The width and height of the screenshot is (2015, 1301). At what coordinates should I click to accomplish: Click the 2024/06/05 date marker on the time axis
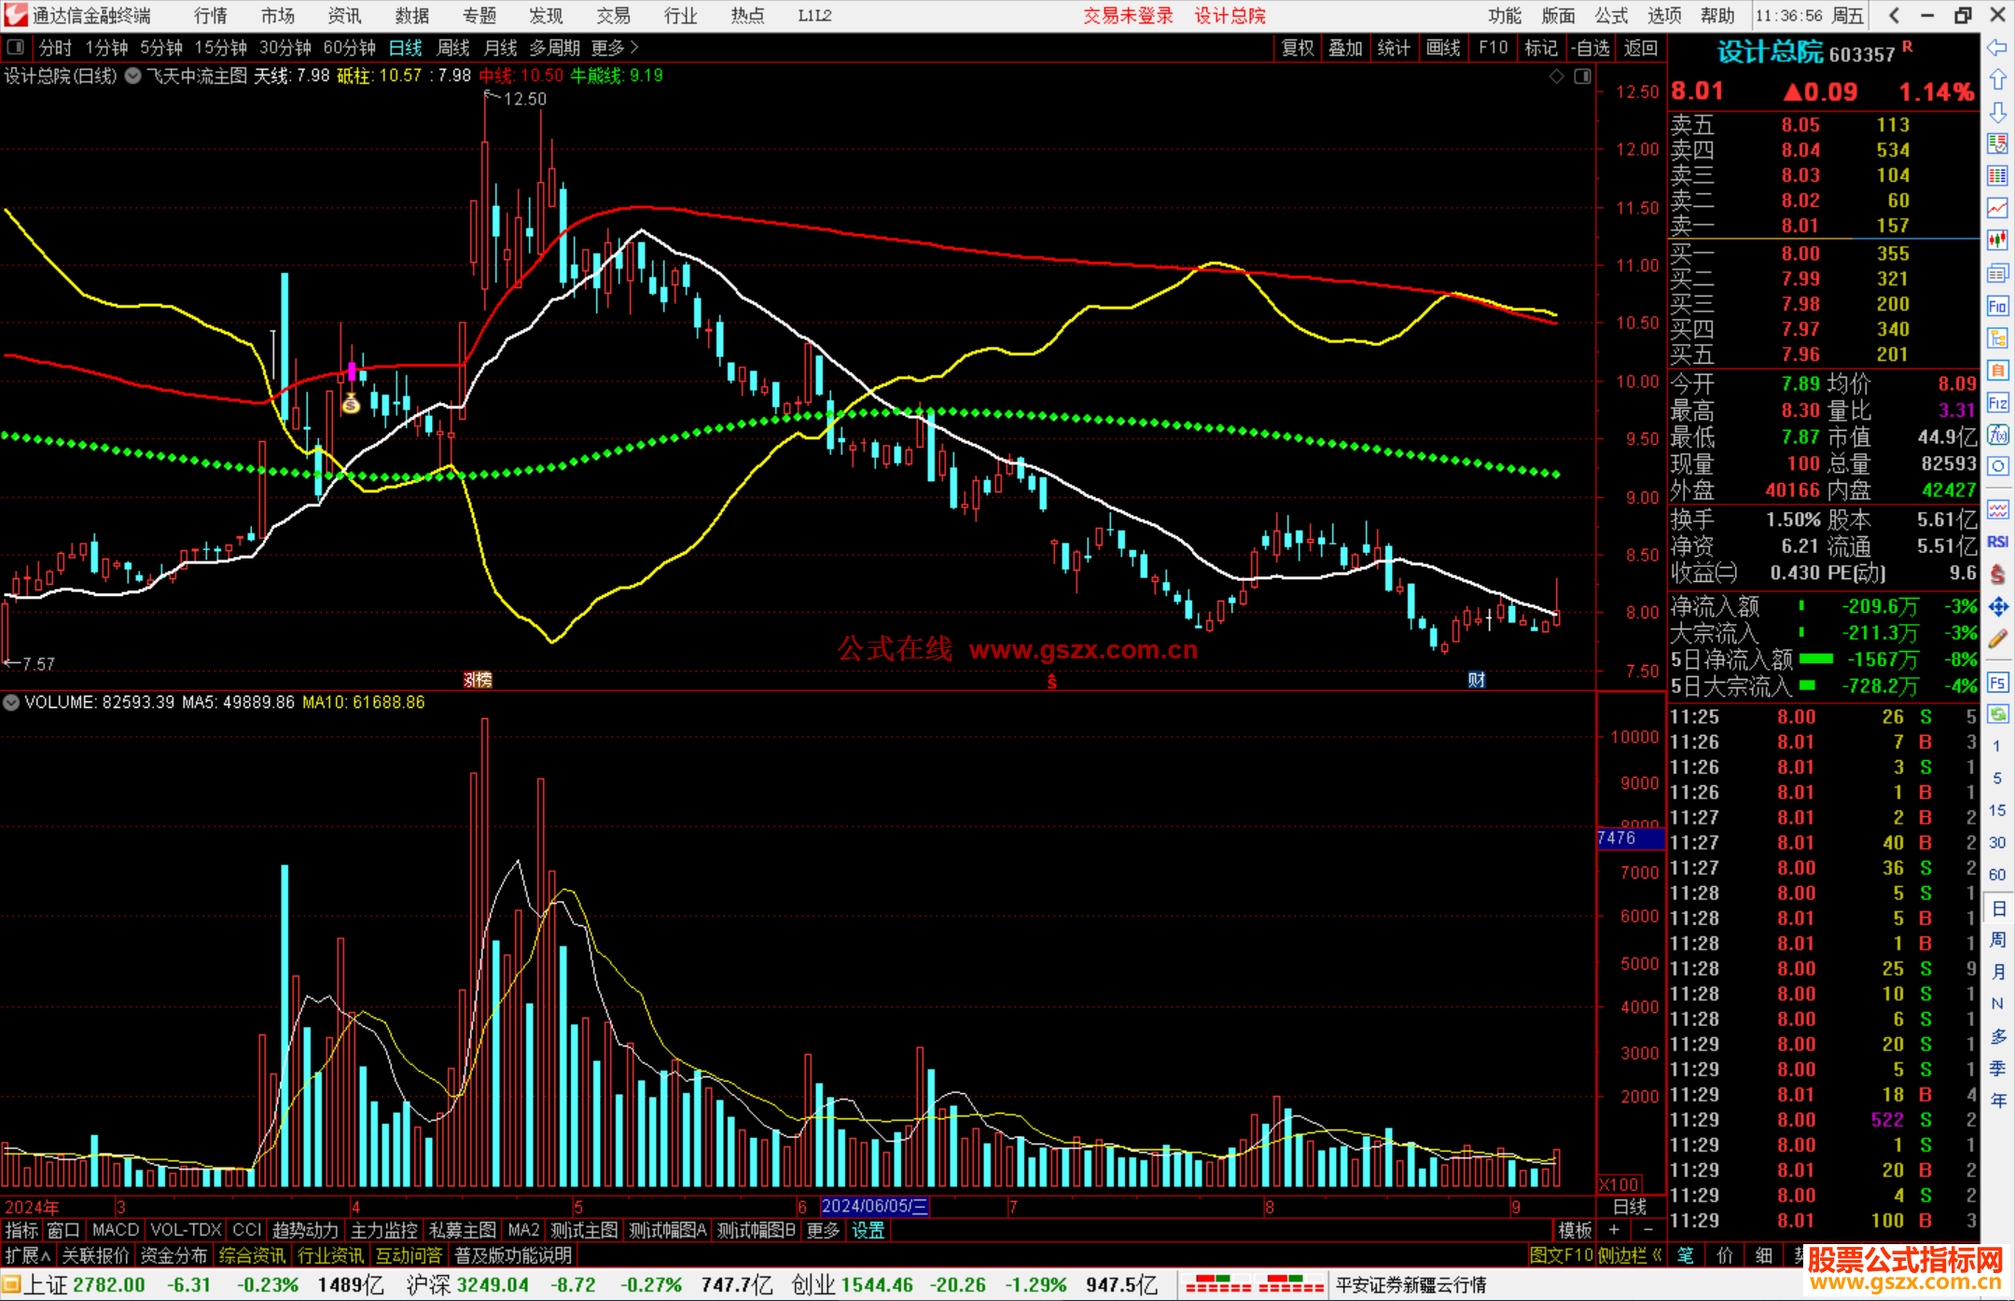coord(874,1206)
